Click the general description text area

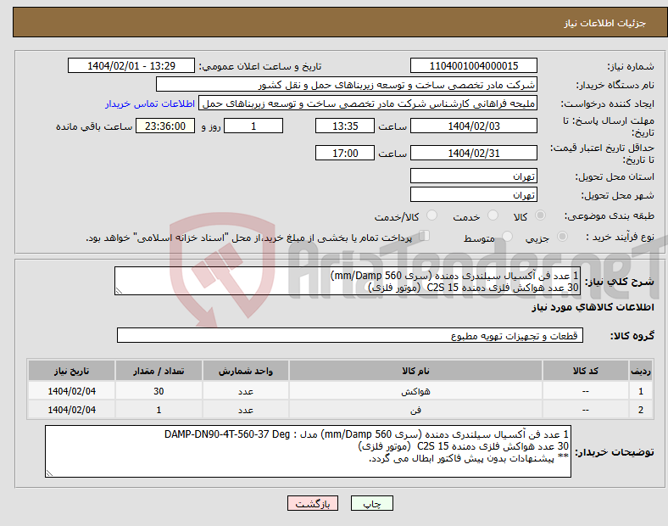(x=348, y=281)
